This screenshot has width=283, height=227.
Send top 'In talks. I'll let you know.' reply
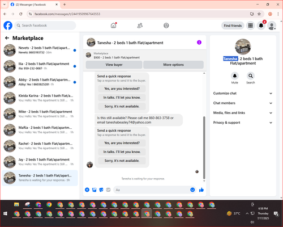[122, 98]
